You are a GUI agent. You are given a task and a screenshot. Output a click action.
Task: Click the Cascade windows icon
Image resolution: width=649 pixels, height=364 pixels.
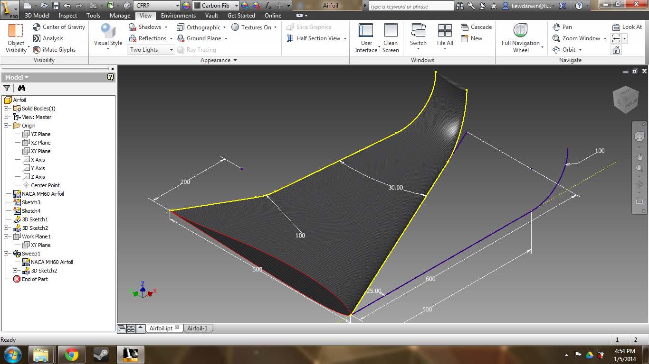click(x=476, y=27)
